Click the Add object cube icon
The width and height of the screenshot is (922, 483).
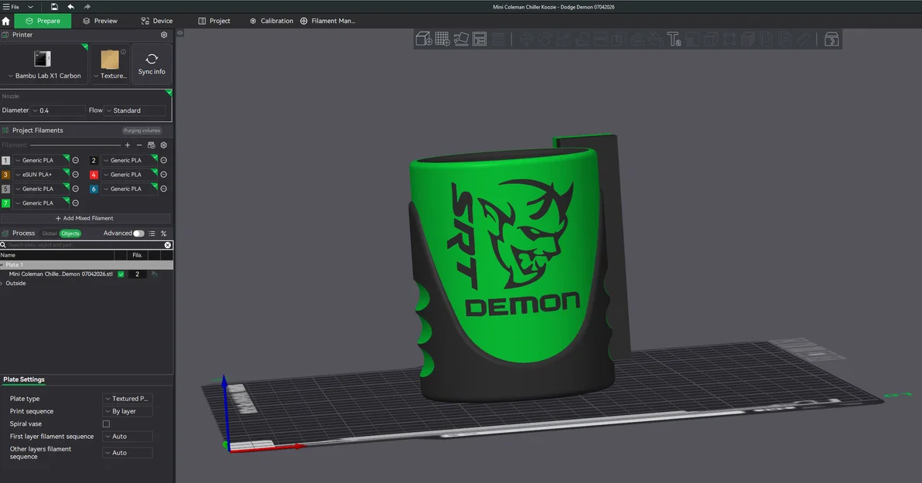pos(423,39)
